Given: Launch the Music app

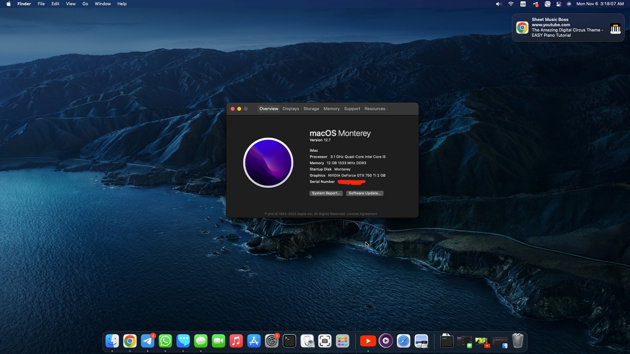Looking at the screenshot, I should tap(236, 341).
